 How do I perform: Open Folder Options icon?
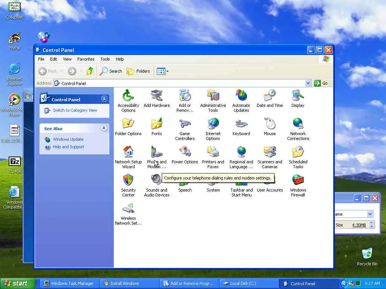[128, 127]
